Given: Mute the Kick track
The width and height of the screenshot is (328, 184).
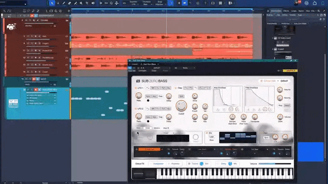Looking at the screenshot, I should tap(28, 36).
